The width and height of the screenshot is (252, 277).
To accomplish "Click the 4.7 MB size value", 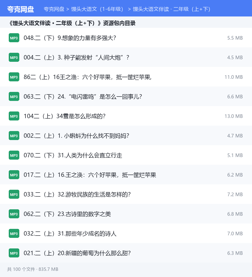I will (x=235, y=136).
